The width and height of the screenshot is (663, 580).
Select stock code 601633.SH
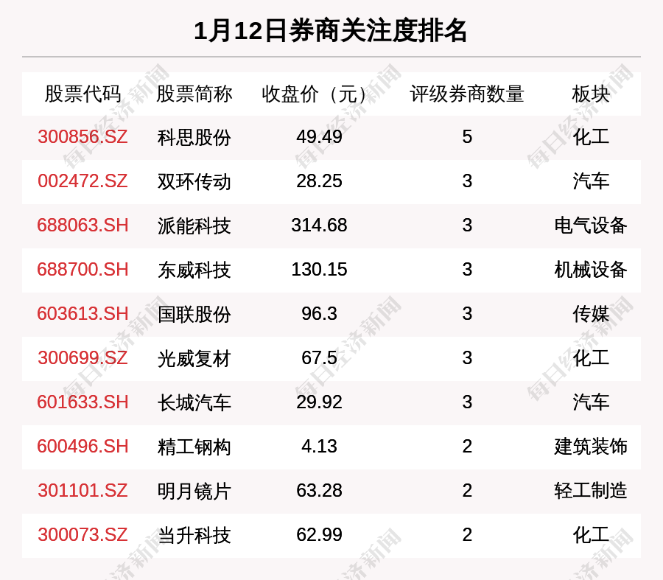[x=83, y=402]
